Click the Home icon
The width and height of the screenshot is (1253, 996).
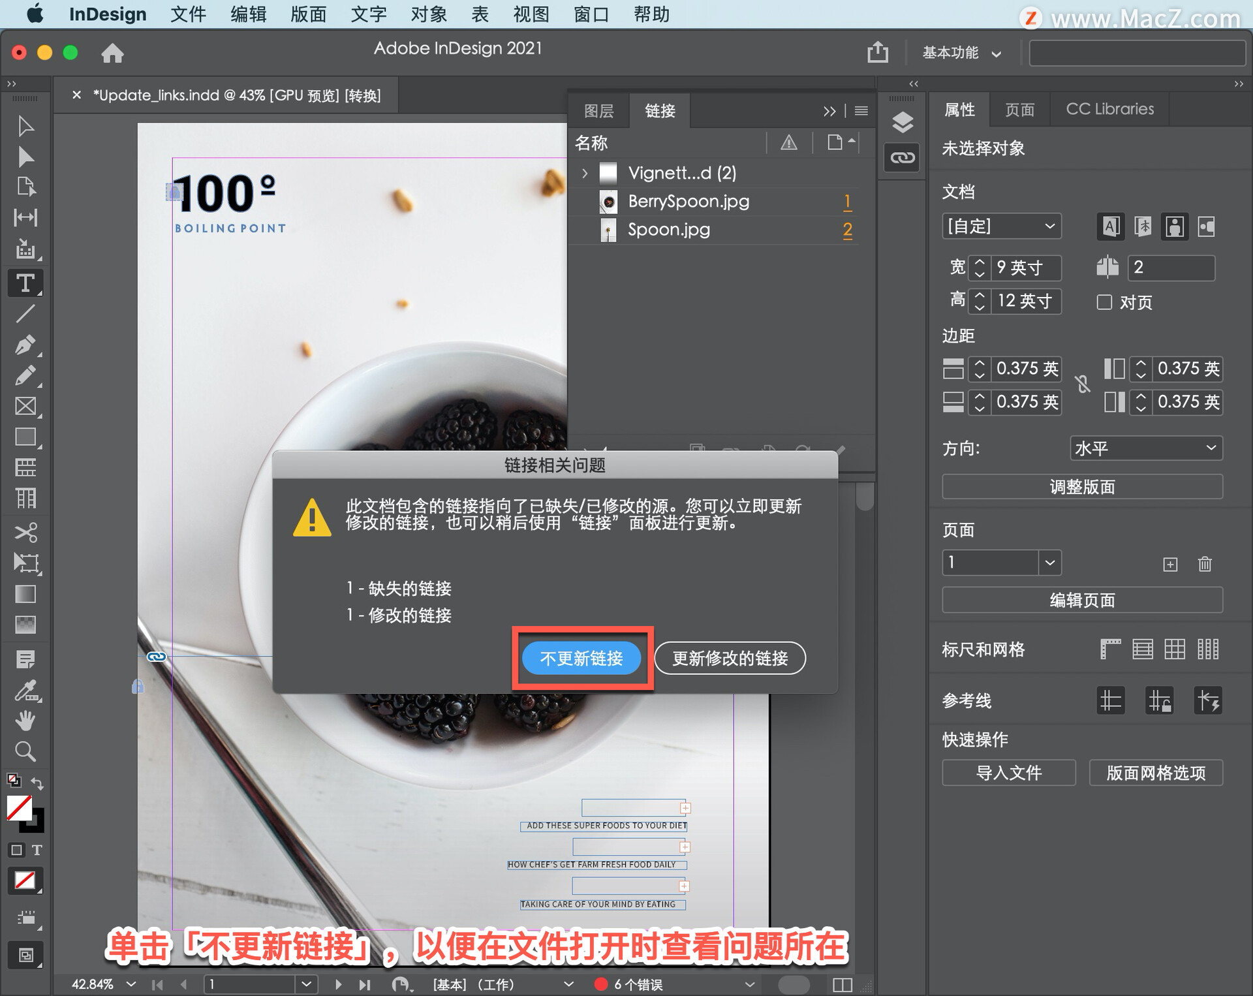[x=112, y=53]
